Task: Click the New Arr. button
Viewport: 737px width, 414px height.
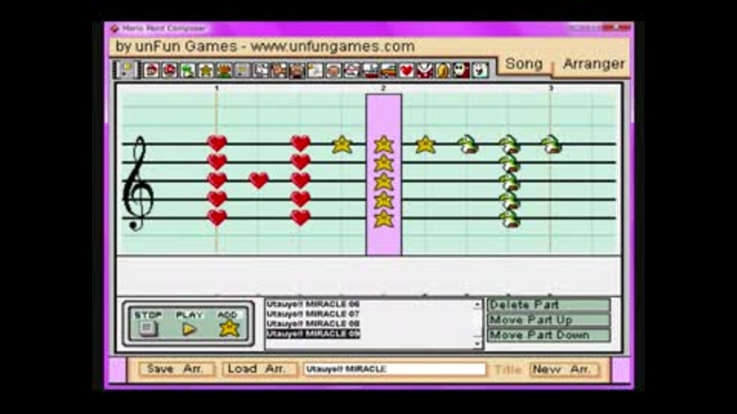Action: click(x=564, y=370)
